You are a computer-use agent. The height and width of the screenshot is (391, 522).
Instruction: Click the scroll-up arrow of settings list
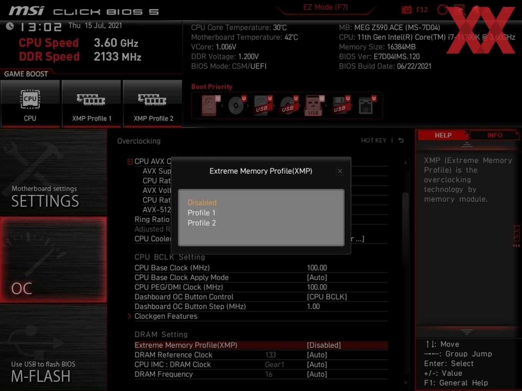[406, 163]
